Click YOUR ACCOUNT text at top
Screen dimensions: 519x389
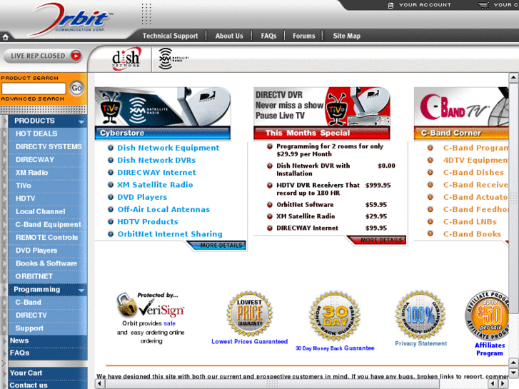click(425, 5)
